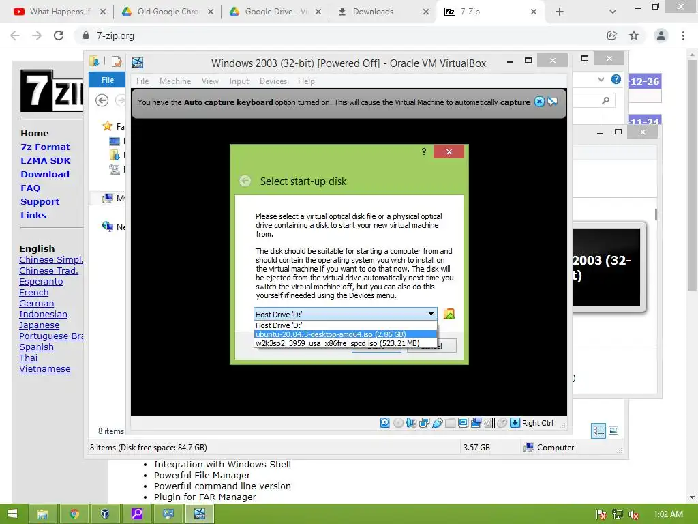Image resolution: width=698 pixels, height=524 pixels.
Task: Dismiss the Auto capture keyboard notification
Action: pos(539,102)
